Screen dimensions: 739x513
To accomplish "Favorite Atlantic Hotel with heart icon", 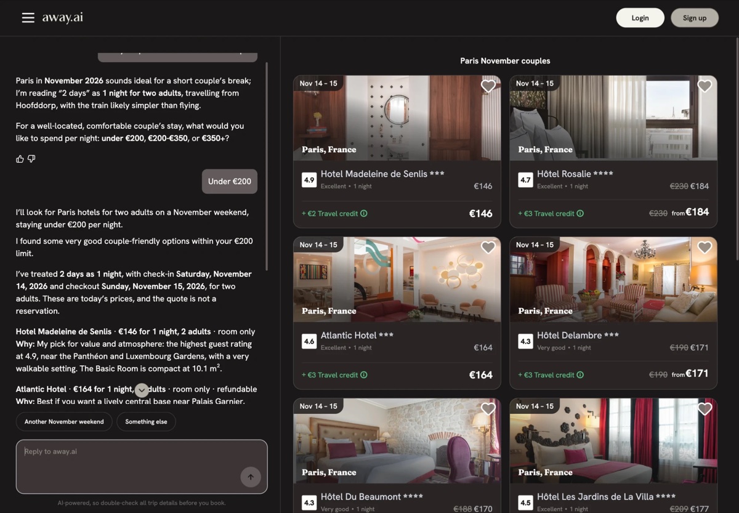I will pos(488,248).
